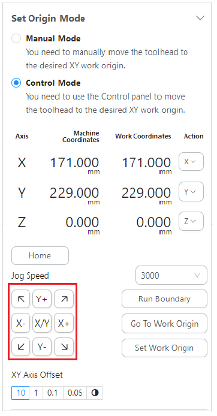Choose the 0.1 XY axis offset
The width and height of the screenshot is (217, 416).
(x=53, y=393)
